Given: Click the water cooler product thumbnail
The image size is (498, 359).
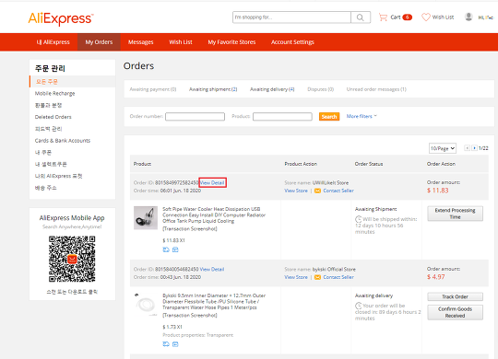Looking at the screenshot, I should [146, 217].
